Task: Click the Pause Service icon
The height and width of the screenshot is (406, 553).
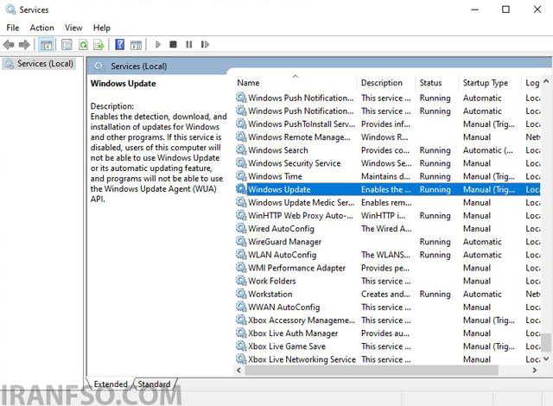Action: 189,44
